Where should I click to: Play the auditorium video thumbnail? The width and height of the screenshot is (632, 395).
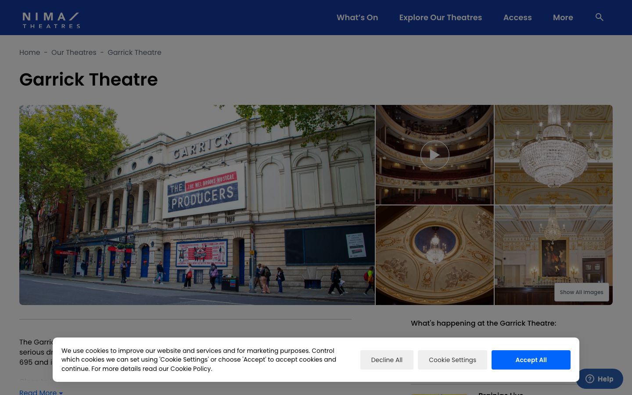click(x=434, y=154)
